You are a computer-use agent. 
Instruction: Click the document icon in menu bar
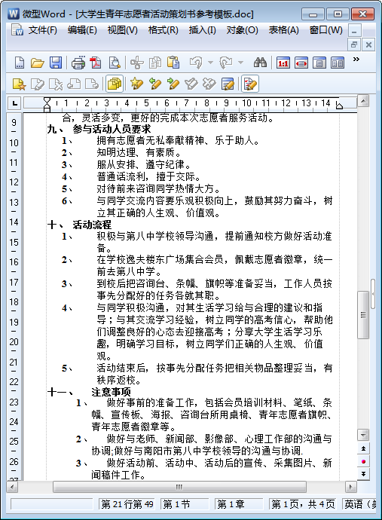(17, 29)
